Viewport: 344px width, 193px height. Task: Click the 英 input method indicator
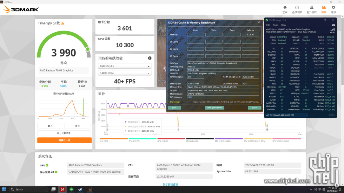point(324,189)
